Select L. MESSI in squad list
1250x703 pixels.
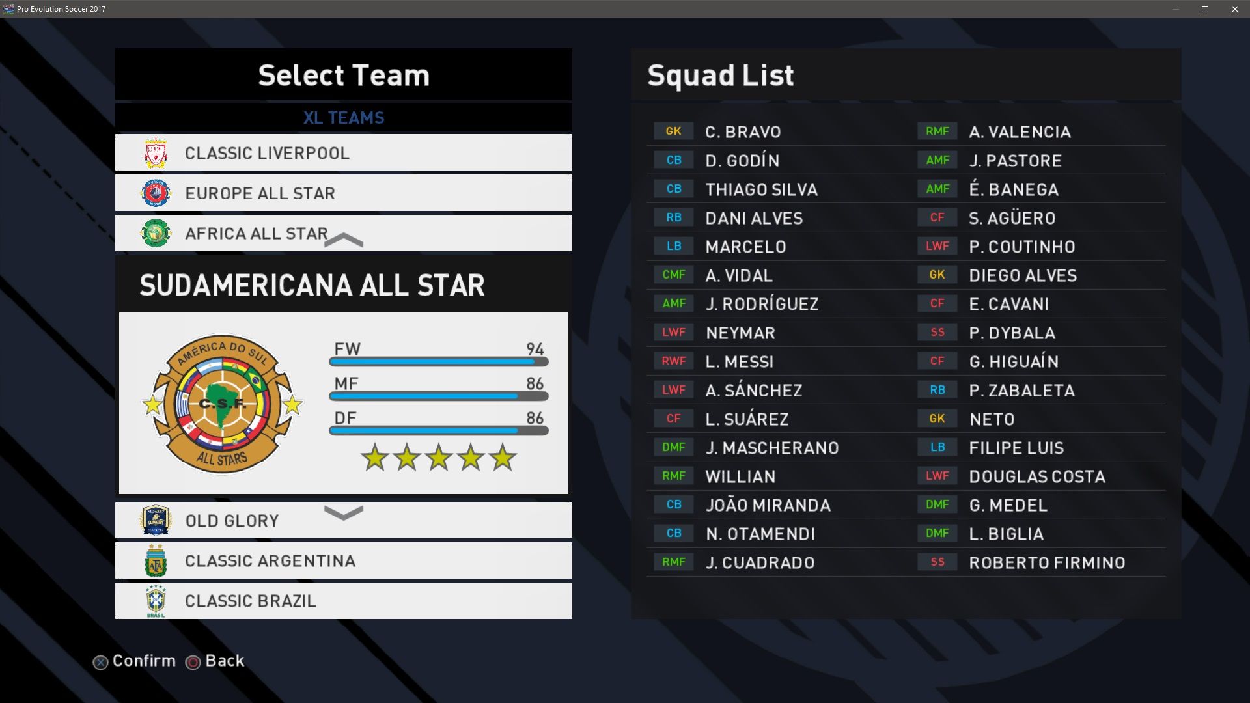click(x=740, y=362)
